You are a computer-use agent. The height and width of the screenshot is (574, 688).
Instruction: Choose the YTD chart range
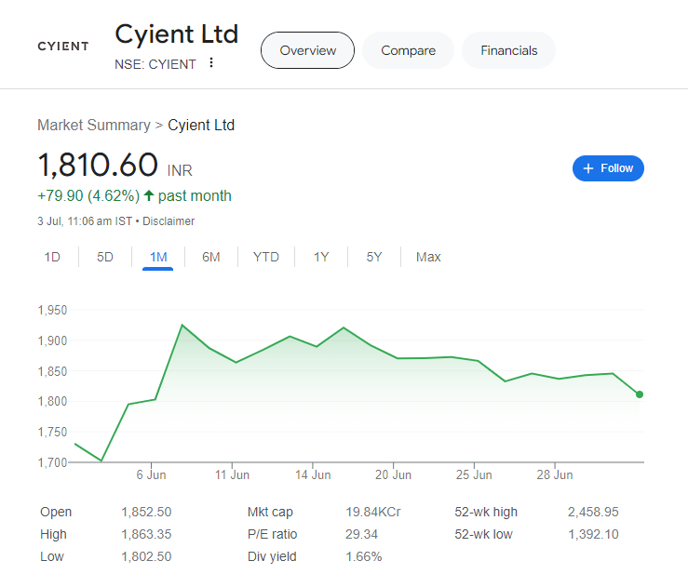(266, 257)
